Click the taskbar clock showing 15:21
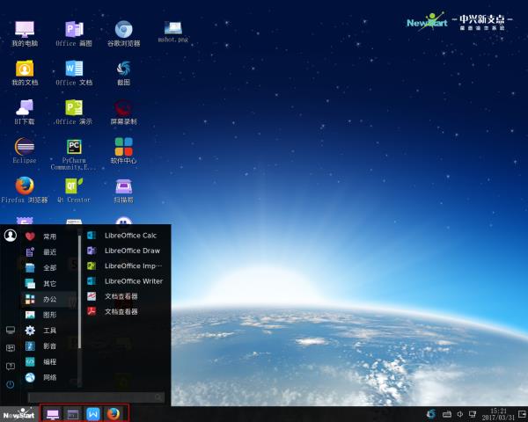 [497, 413]
